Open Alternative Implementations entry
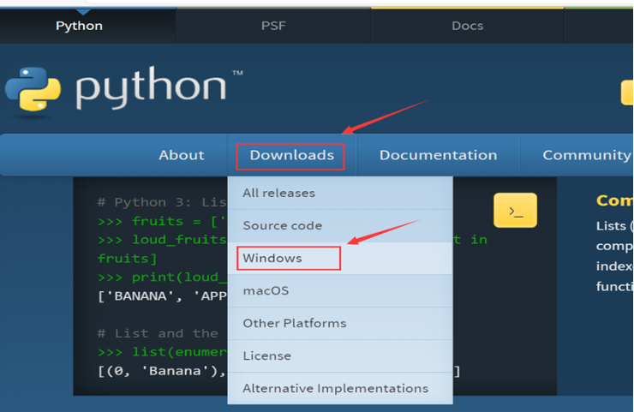This screenshot has width=634, height=412. (340, 388)
